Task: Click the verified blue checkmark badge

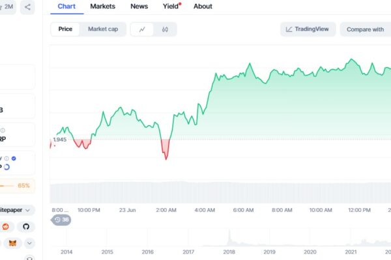Action: tap(14, 158)
